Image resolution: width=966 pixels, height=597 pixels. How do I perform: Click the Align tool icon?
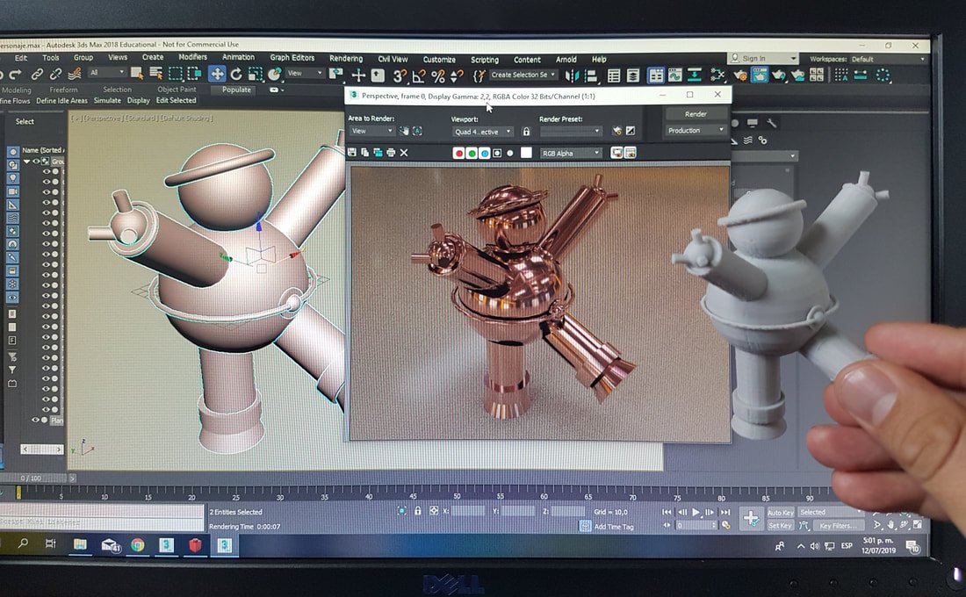(591, 76)
